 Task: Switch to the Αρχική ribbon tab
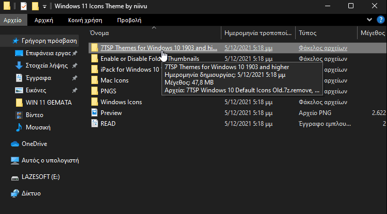pos(44,20)
